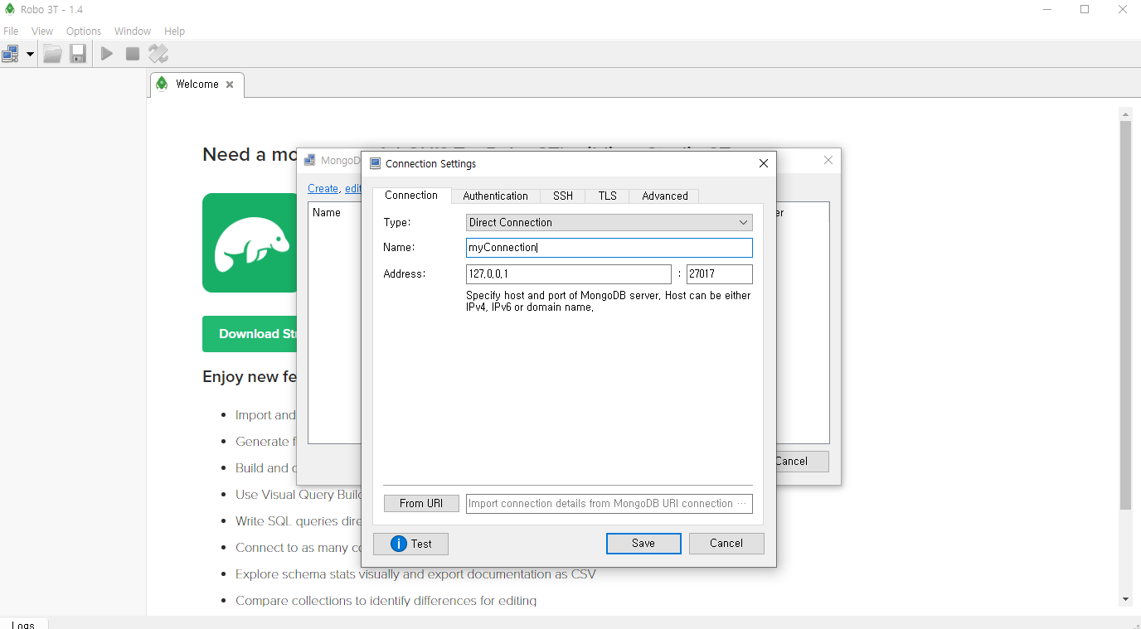Screen dimensions: 1141x629
Task: Click the MongoDB URI import text field
Action: [609, 503]
